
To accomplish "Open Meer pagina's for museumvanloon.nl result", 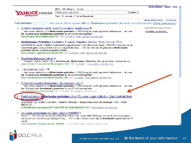I will coord(98,77).
